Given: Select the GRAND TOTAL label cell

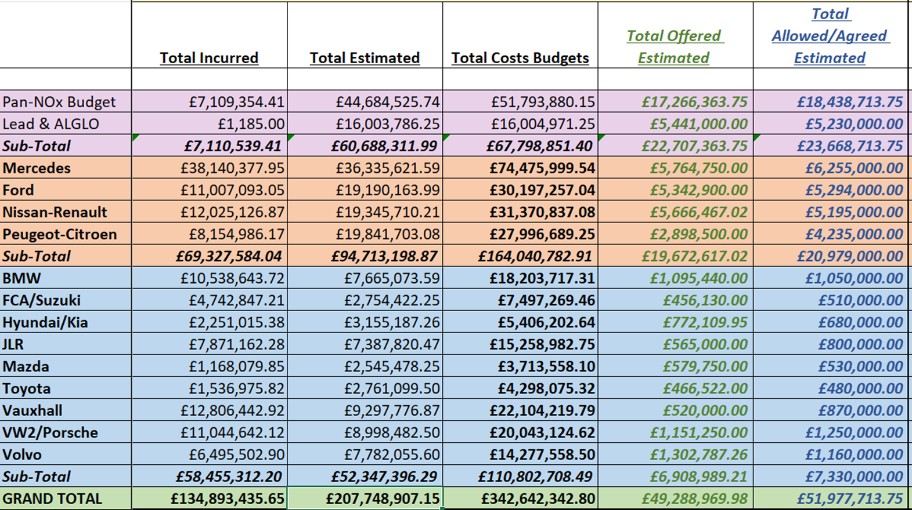Looking at the screenshot, I should [x=66, y=498].
